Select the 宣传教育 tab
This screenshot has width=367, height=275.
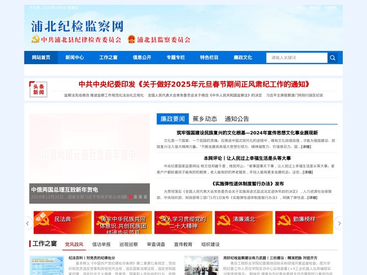pyautogui.click(x=183, y=244)
